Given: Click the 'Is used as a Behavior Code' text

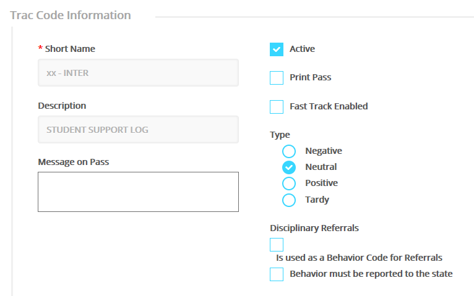Looking at the screenshot, I should [359, 258].
